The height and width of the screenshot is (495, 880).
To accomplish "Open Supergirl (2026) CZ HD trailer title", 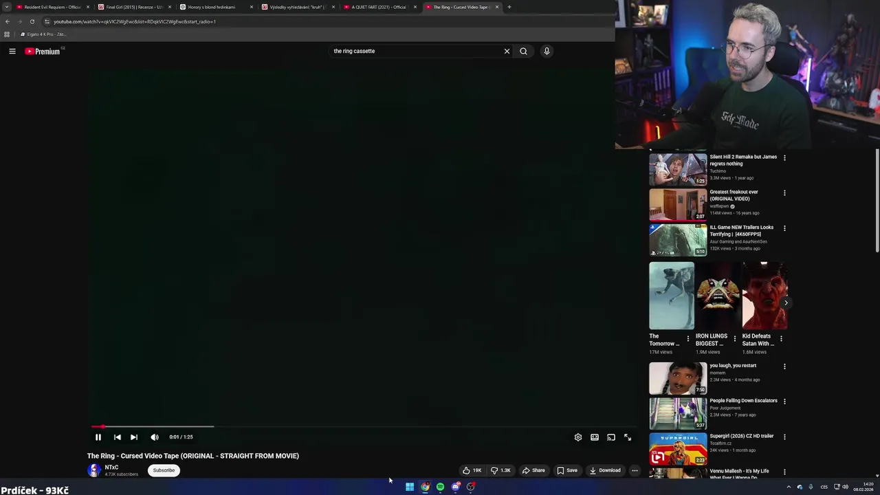I will coord(742,436).
